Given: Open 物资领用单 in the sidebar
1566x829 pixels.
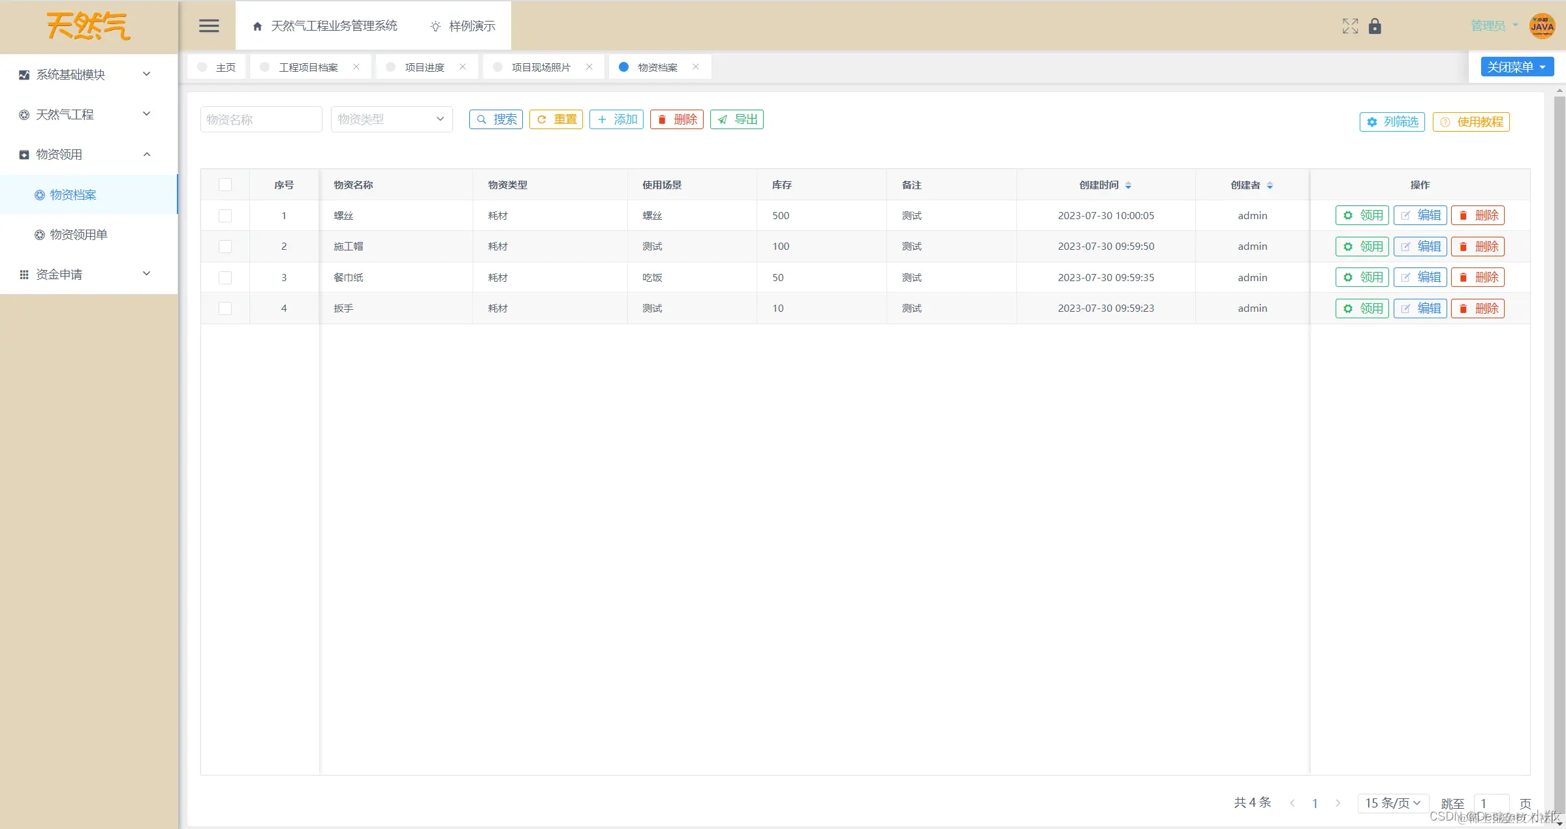Looking at the screenshot, I should click(78, 234).
